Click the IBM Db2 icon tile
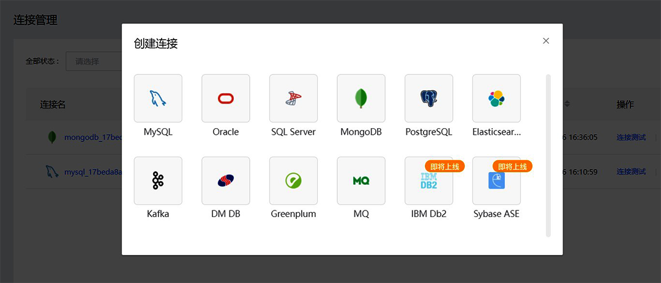The width and height of the screenshot is (661, 283). [428, 181]
